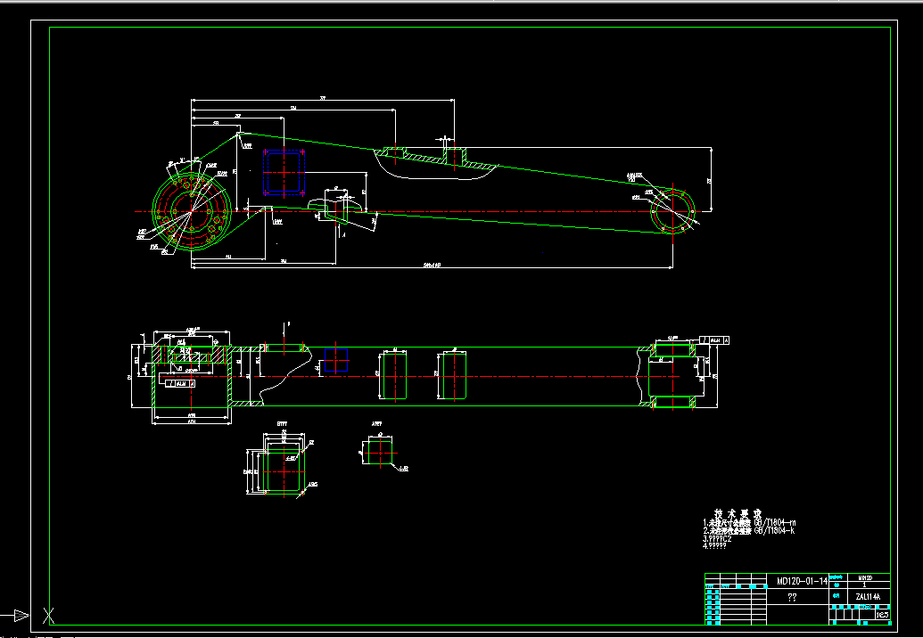Screen dimensions: 923x638
Task: Select the material text ZAL114A
Action: click(x=869, y=596)
